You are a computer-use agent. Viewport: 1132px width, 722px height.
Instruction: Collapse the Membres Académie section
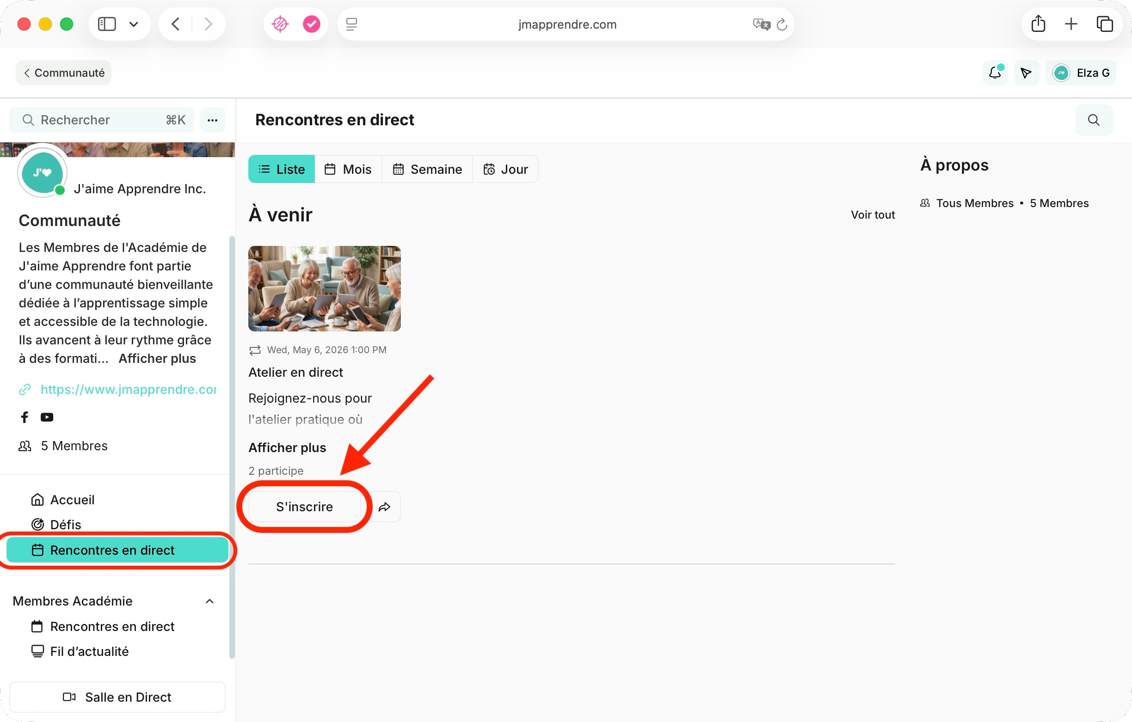[x=209, y=601]
